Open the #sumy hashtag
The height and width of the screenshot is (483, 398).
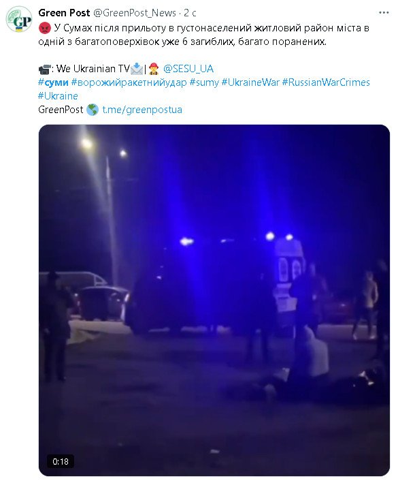click(x=204, y=82)
